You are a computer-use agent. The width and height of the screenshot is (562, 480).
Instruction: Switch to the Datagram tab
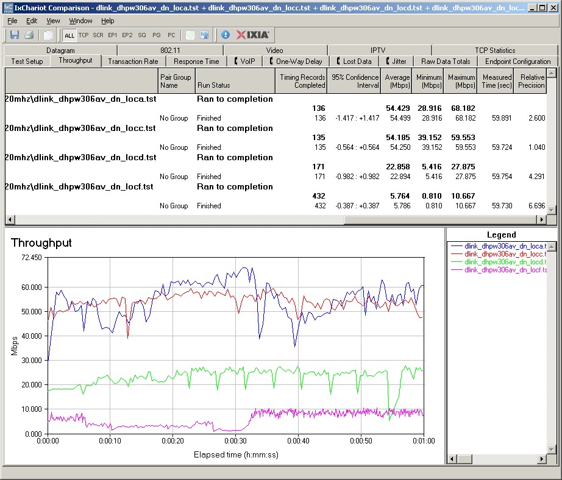tap(60, 50)
